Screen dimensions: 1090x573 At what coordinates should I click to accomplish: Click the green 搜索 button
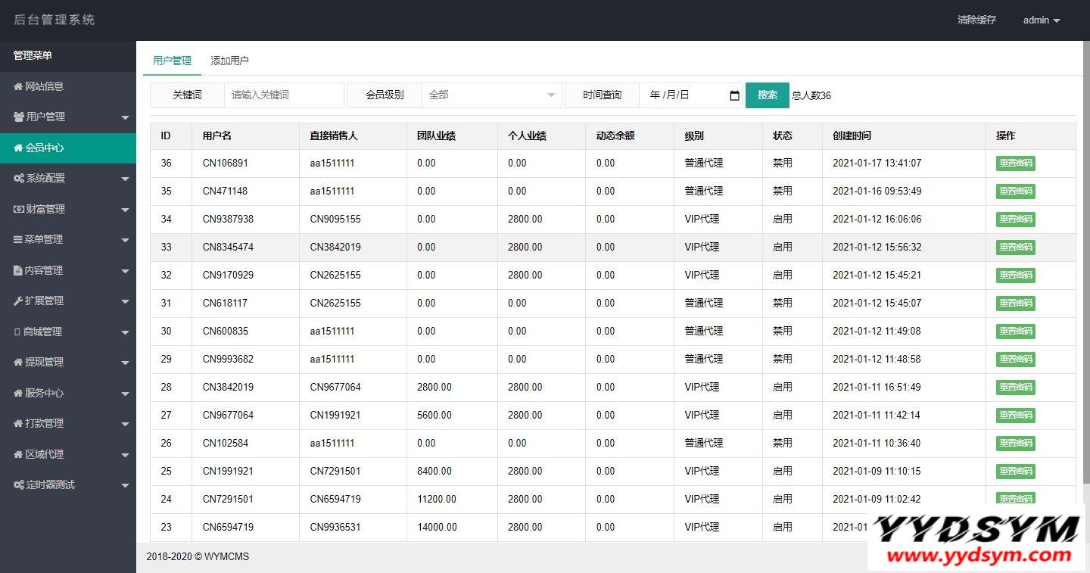point(767,95)
